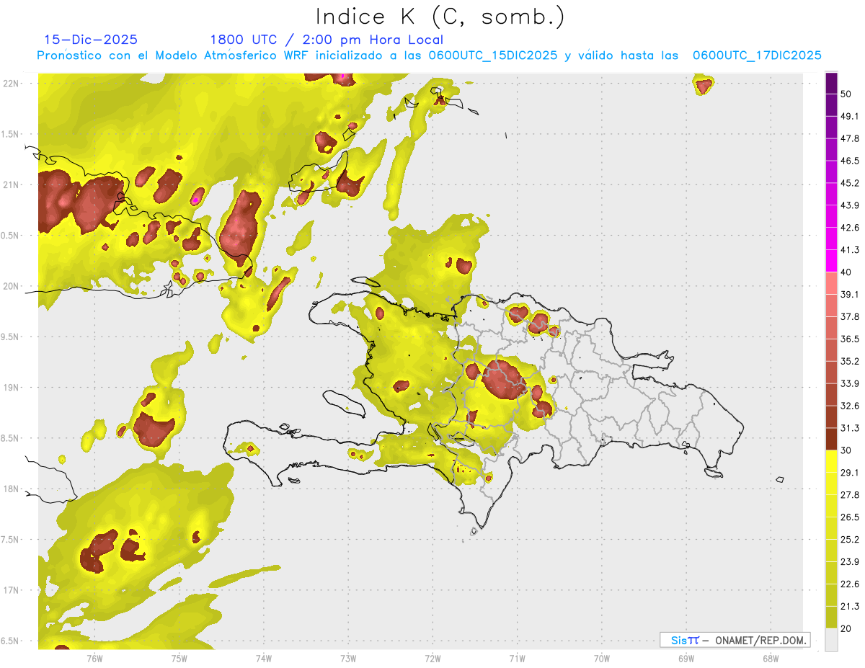Click the initialization time "0600UTC_15DIC2025"
The width and height of the screenshot is (865, 668).
(x=493, y=55)
